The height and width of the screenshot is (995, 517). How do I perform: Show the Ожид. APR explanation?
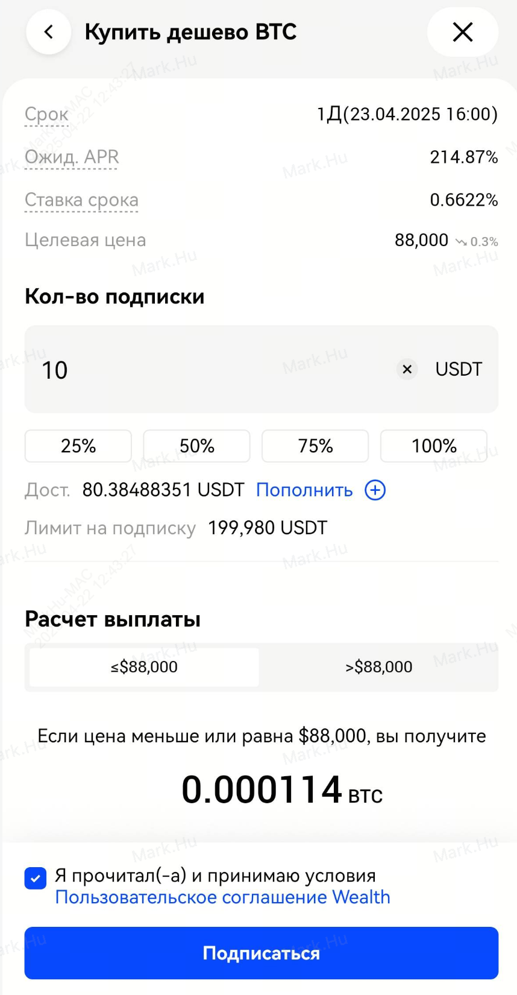tap(72, 157)
